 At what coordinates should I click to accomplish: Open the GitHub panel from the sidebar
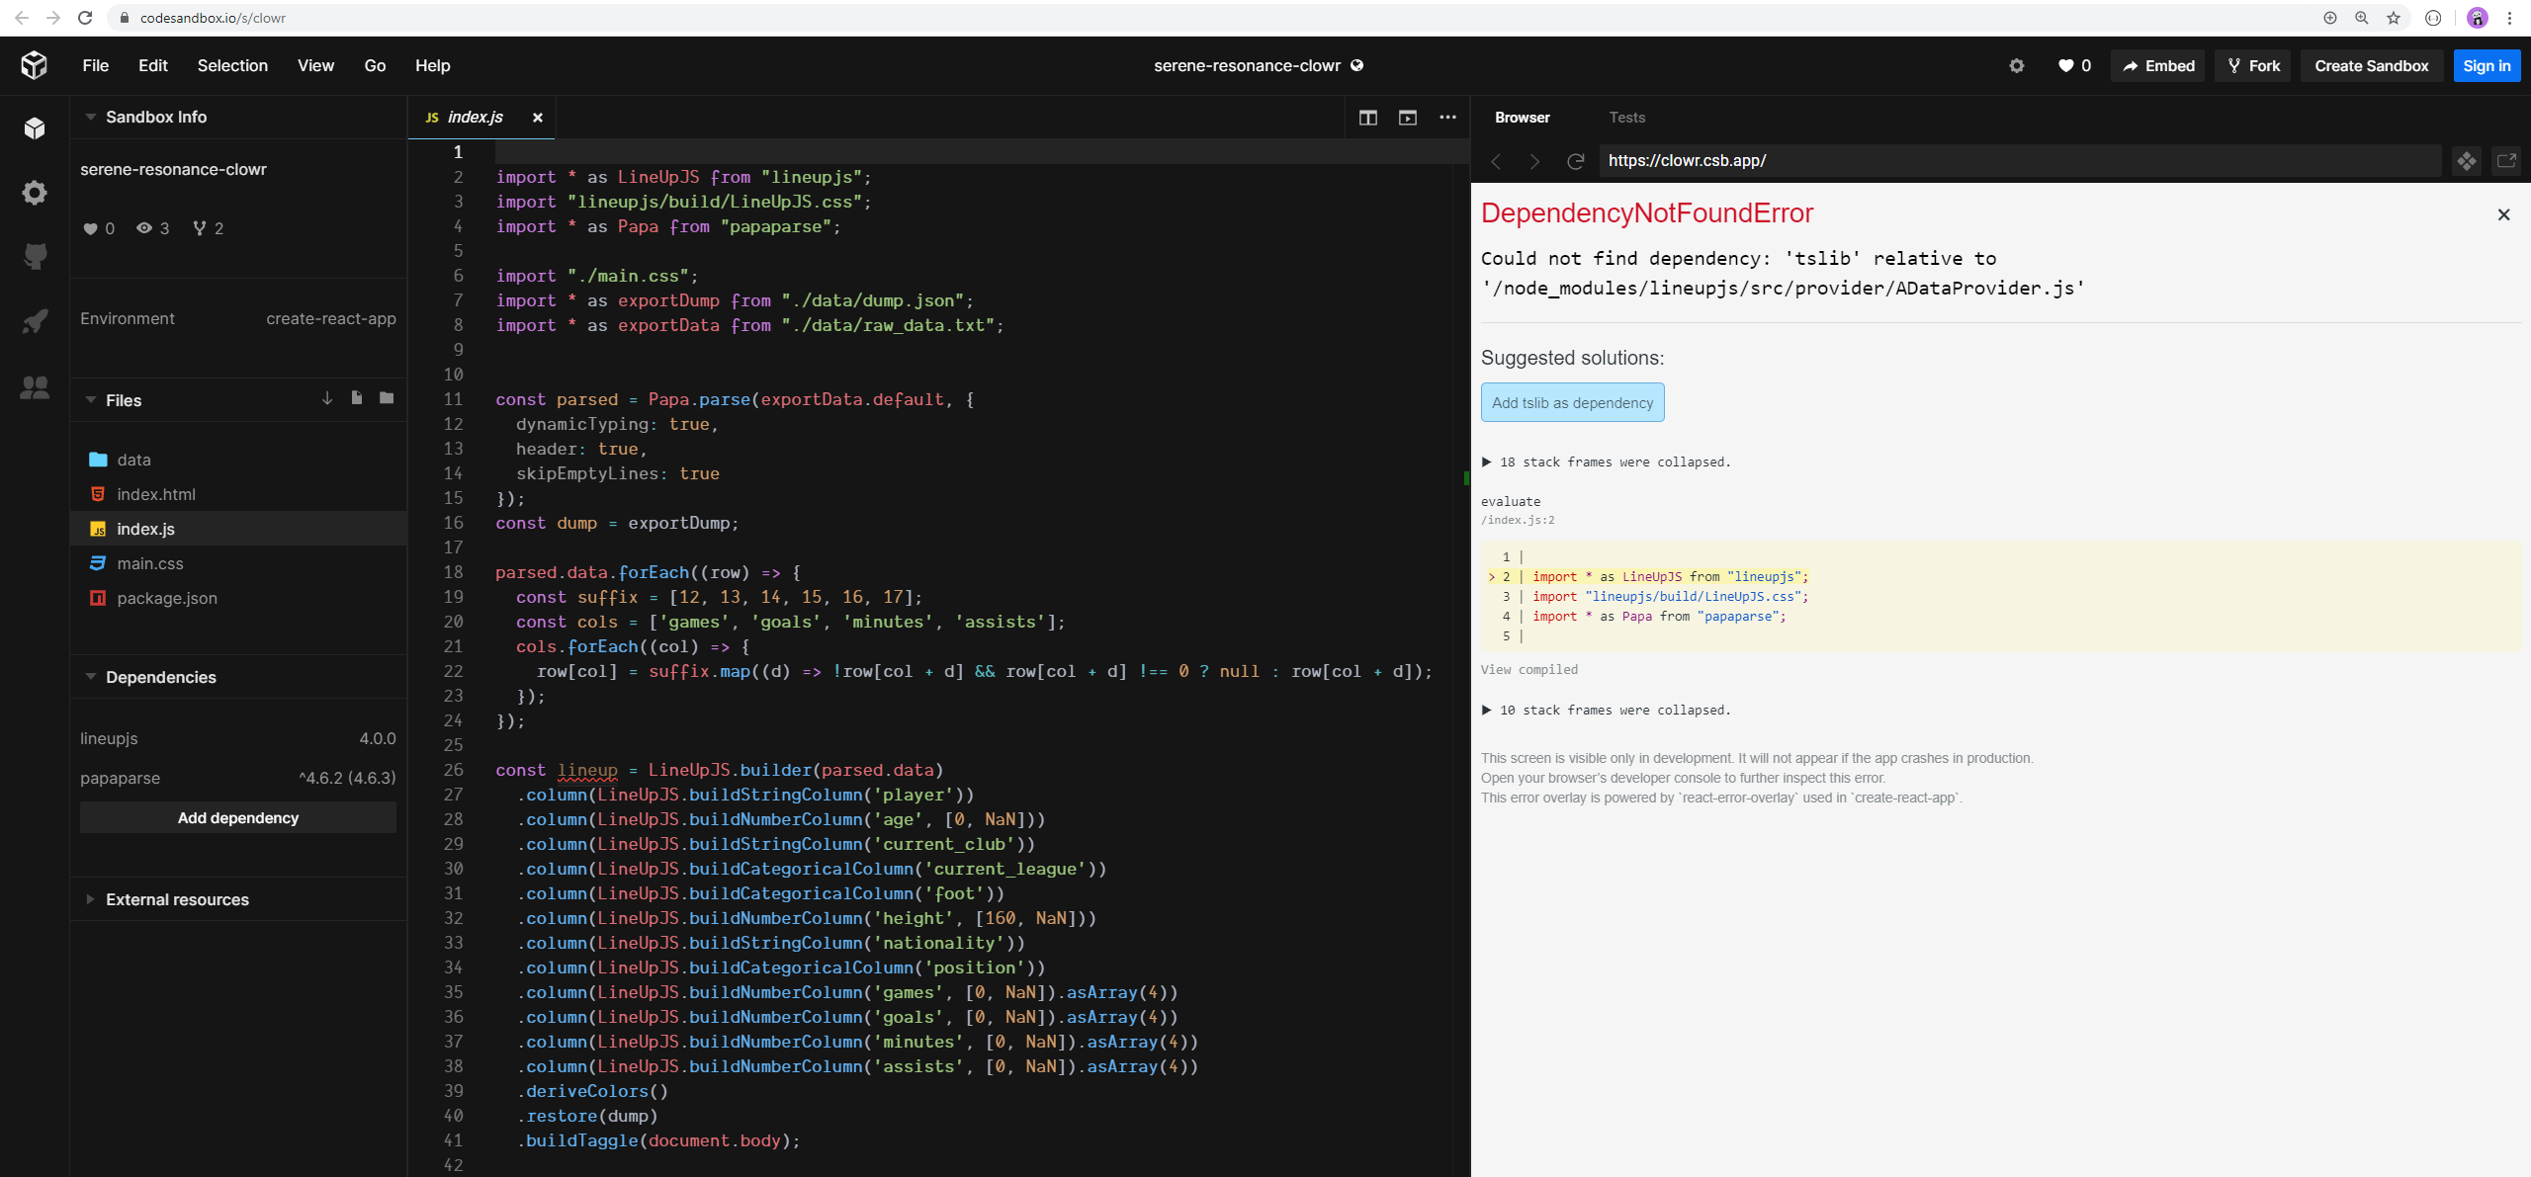[x=34, y=255]
